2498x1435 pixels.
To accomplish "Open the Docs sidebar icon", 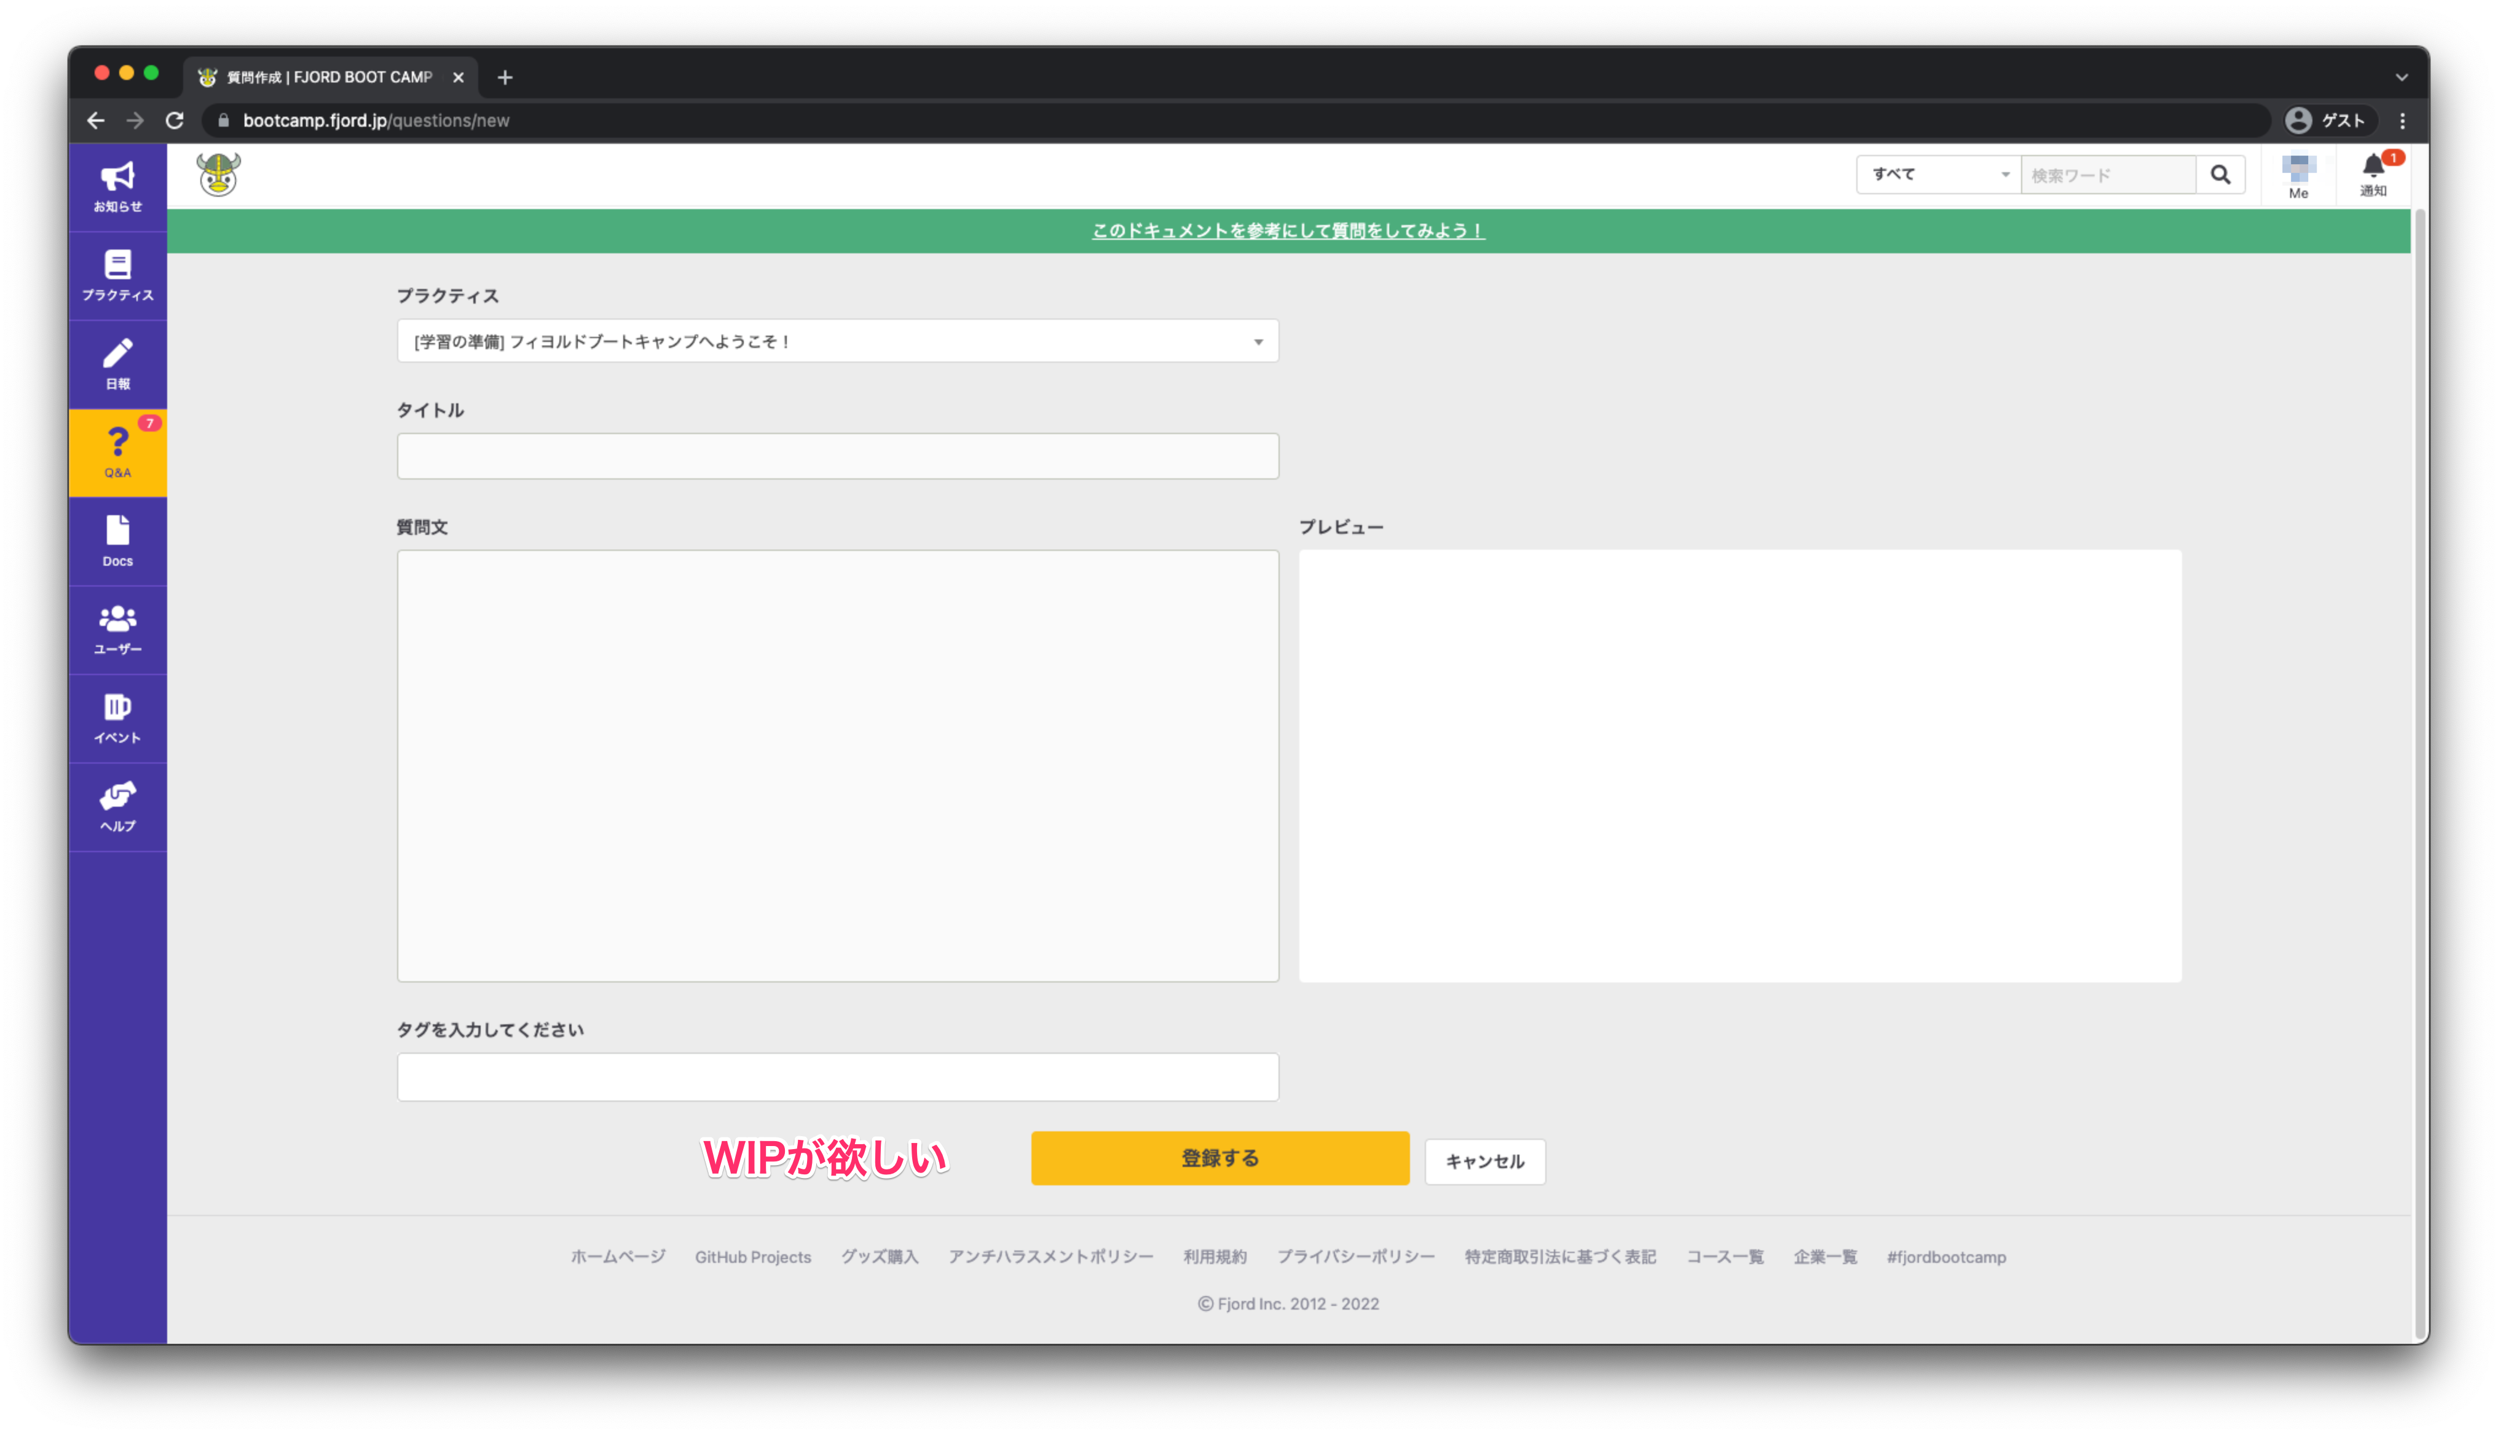I will [117, 541].
